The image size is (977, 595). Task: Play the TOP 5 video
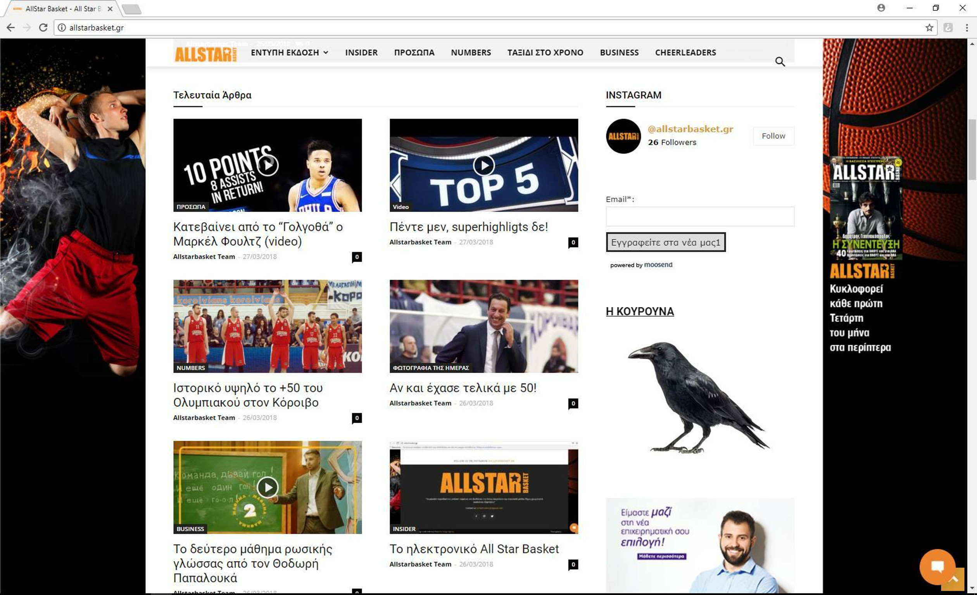[484, 165]
